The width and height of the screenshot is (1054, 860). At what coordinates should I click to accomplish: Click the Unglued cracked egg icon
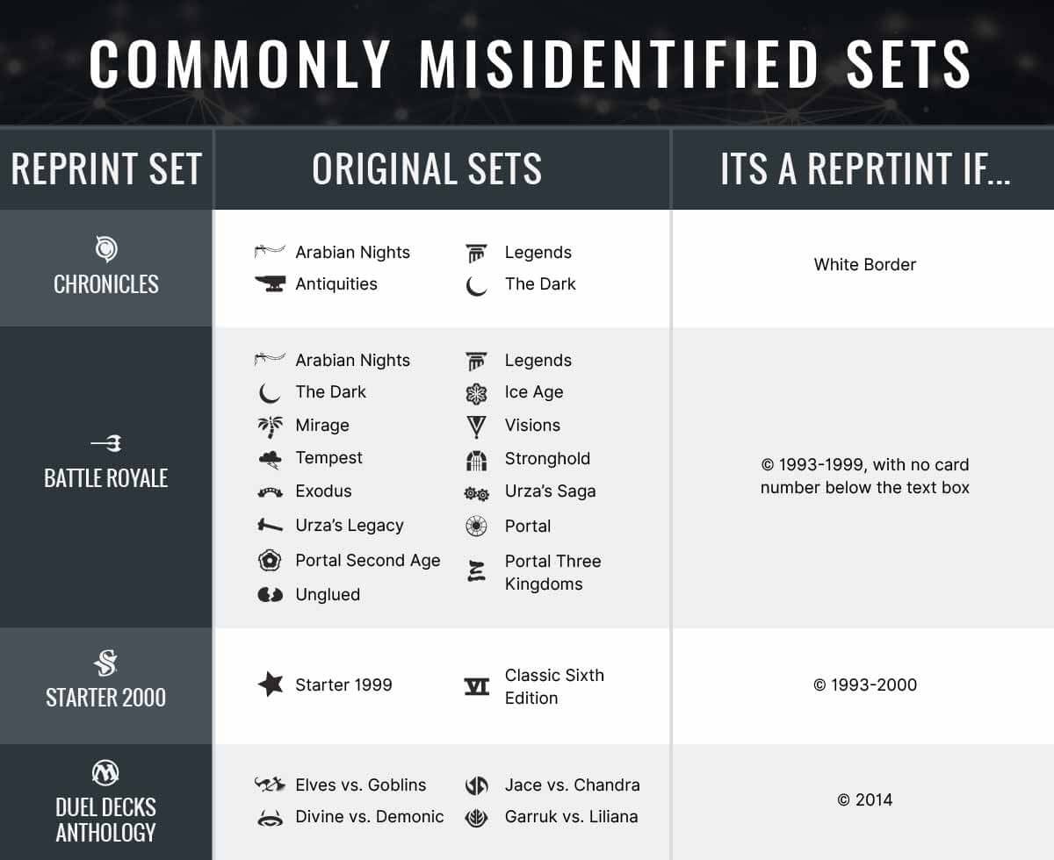[x=270, y=595]
